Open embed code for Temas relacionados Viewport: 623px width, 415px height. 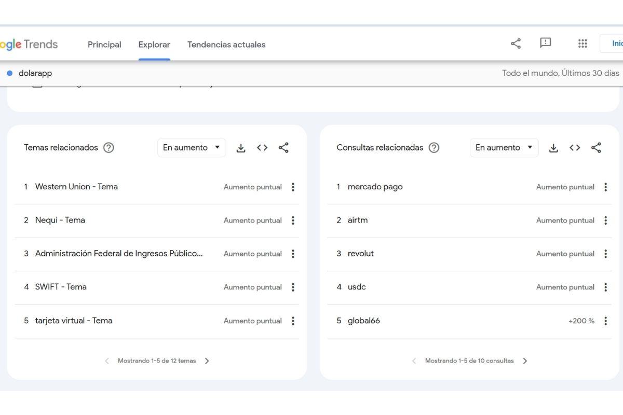262,148
